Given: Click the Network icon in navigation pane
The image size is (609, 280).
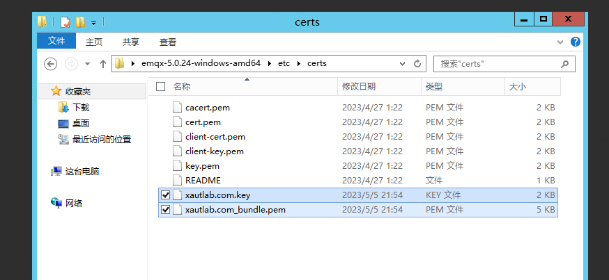Looking at the screenshot, I should (57, 203).
